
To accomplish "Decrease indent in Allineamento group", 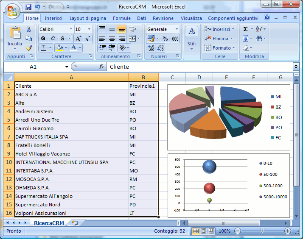I will click(102, 47).
